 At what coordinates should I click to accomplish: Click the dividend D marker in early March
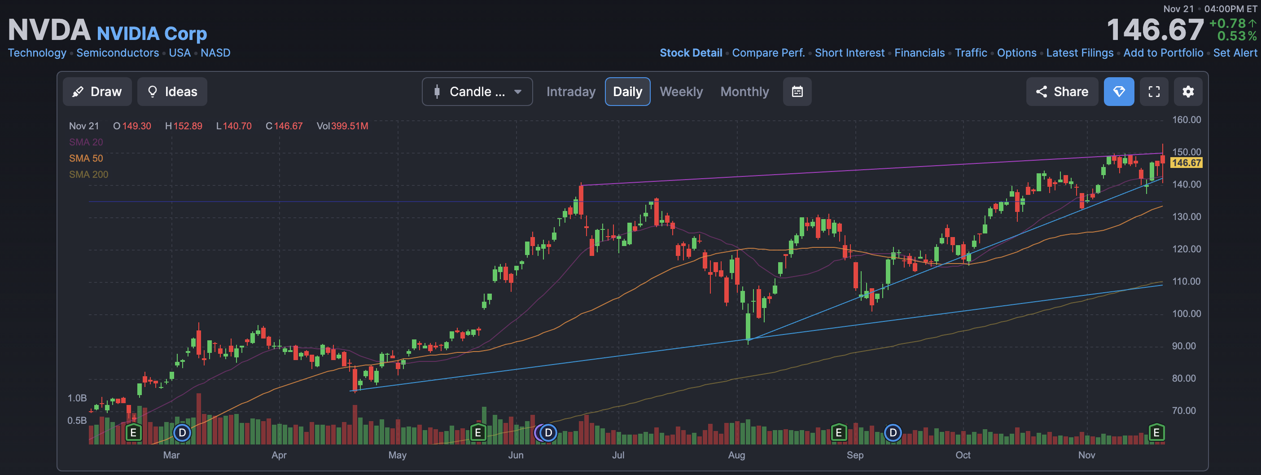[182, 433]
